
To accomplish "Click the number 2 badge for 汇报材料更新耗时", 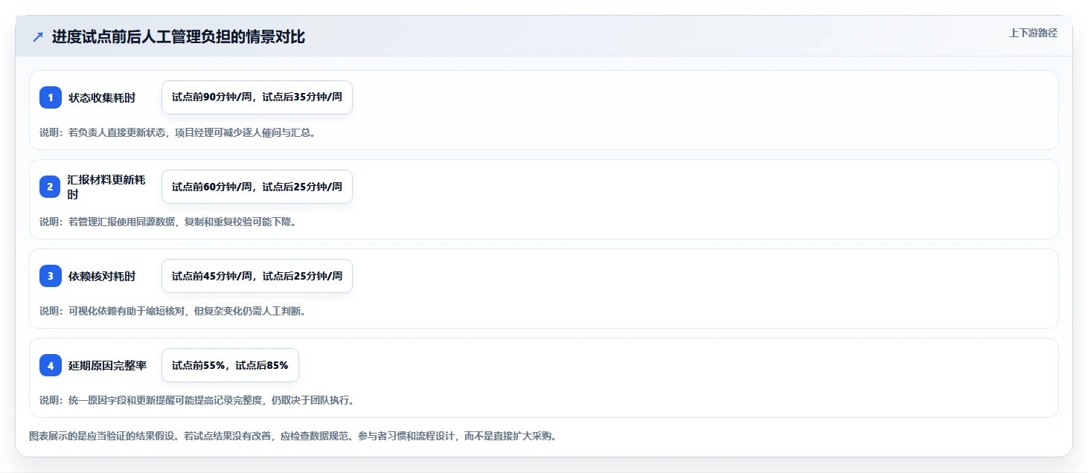I will pyautogui.click(x=51, y=187).
